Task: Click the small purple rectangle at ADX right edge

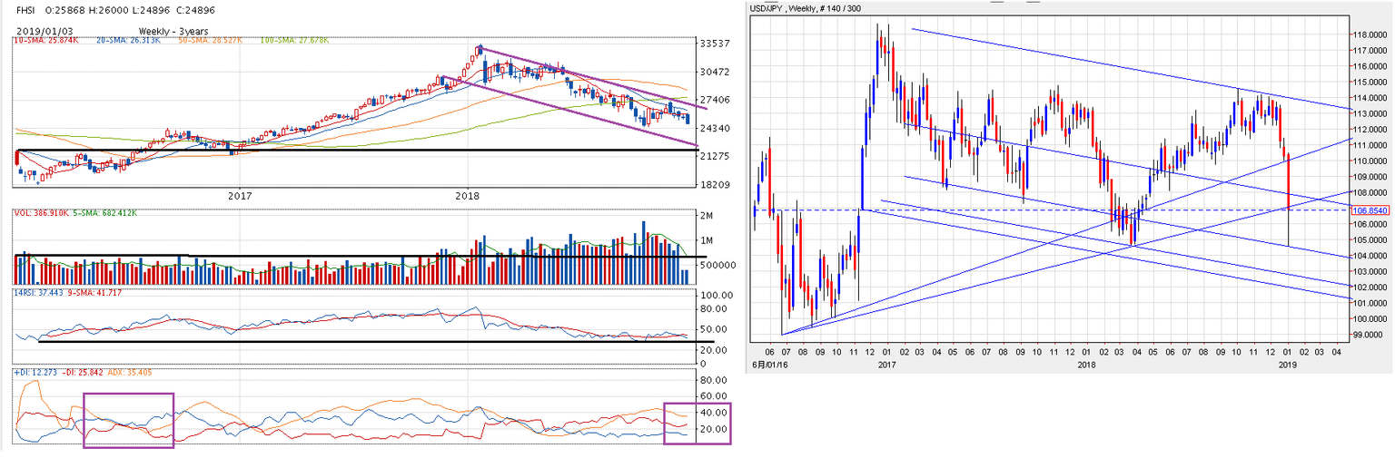Action: (x=697, y=423)
